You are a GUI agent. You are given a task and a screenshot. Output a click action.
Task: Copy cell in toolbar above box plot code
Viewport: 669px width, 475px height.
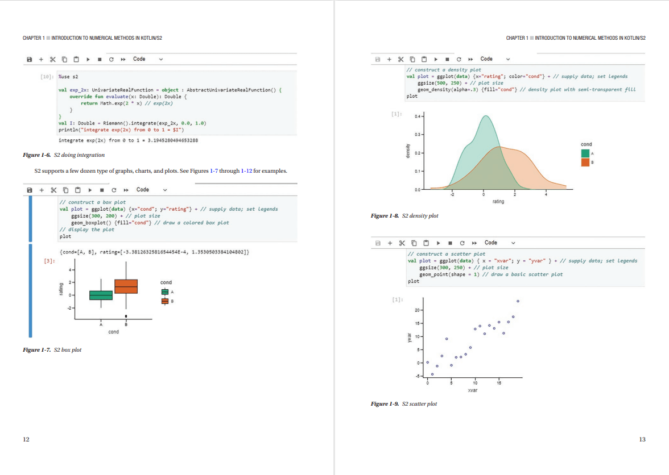(x=67, y=190)
